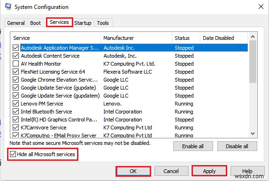269x181 pixels.
Task: Toggle K7Carnivore Service checkbox
Action: (x=16, y=128)
